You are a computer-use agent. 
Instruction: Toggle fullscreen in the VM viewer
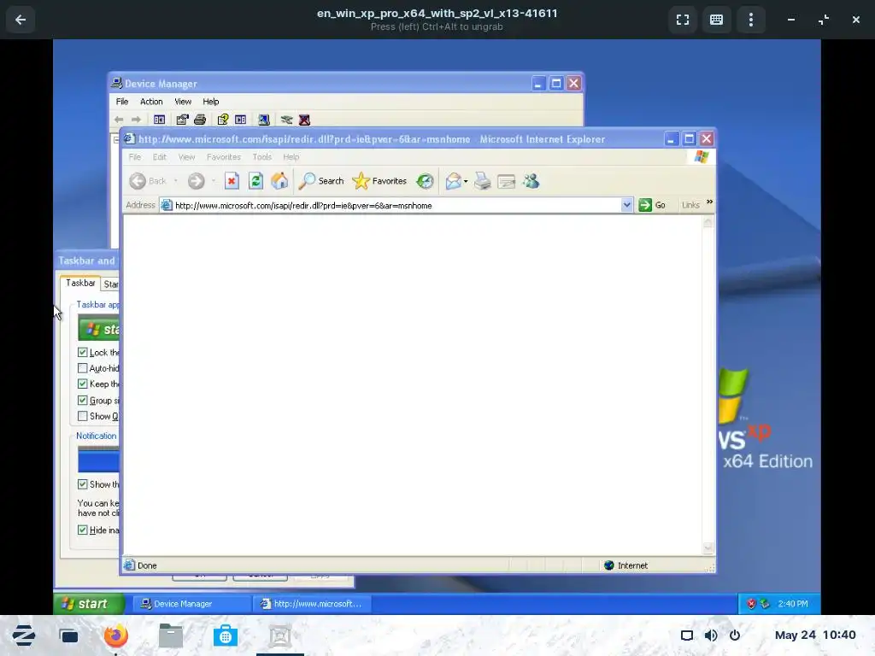683,20
